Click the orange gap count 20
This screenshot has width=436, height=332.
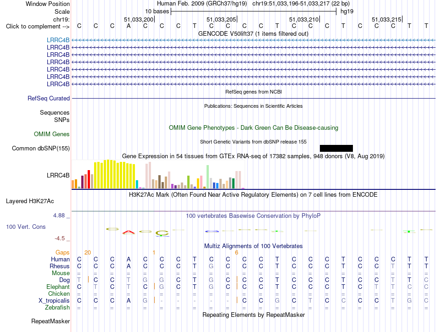(87, 252)
